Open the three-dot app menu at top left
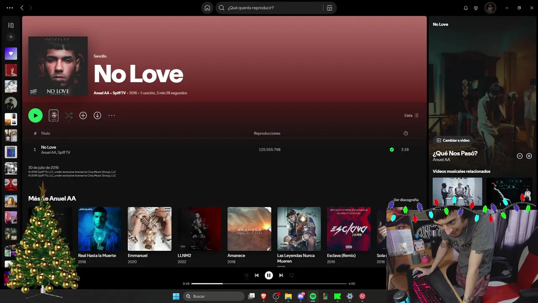This screenshot has height=303, width=538. 10,8
